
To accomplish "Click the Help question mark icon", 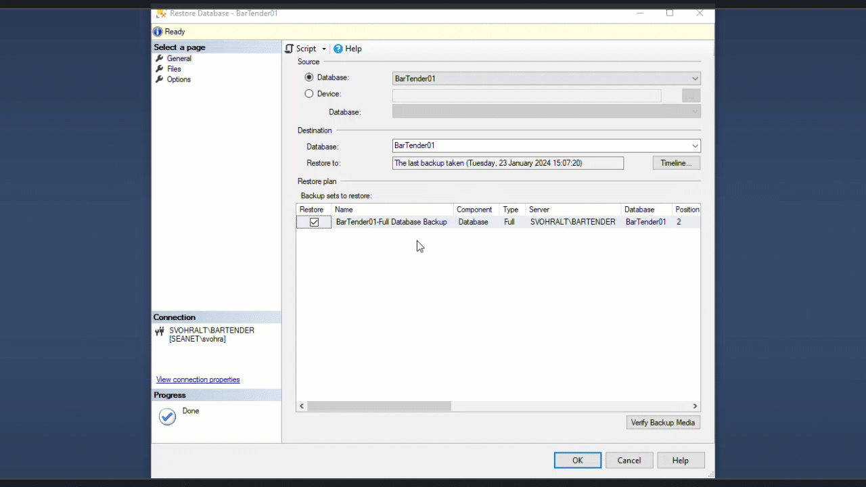I will pyautogui.click(x=338, y=49).
